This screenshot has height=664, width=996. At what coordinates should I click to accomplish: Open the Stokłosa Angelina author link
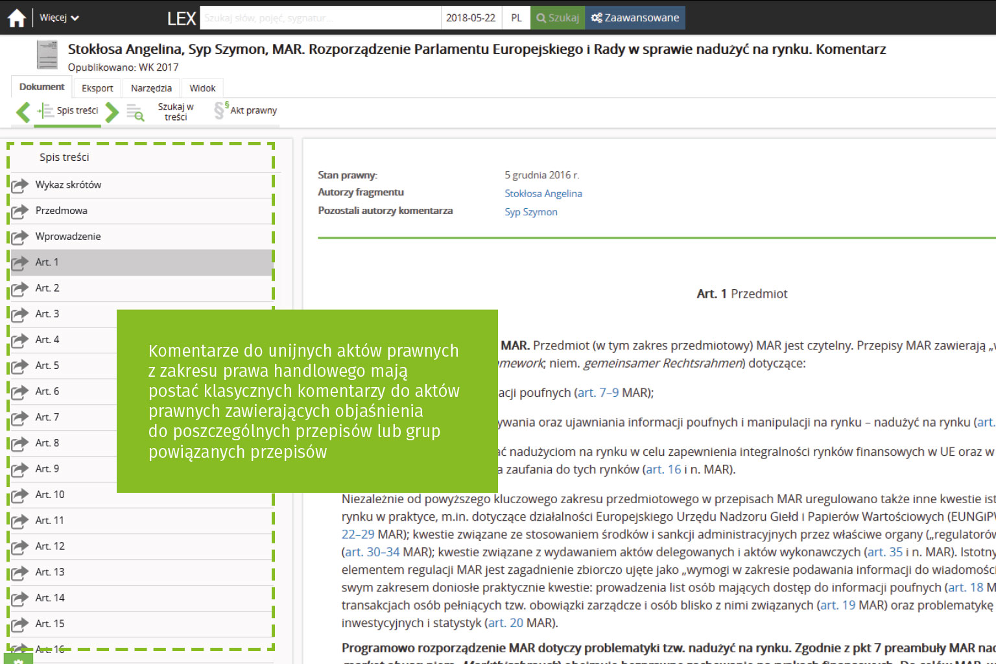(543, 193)
